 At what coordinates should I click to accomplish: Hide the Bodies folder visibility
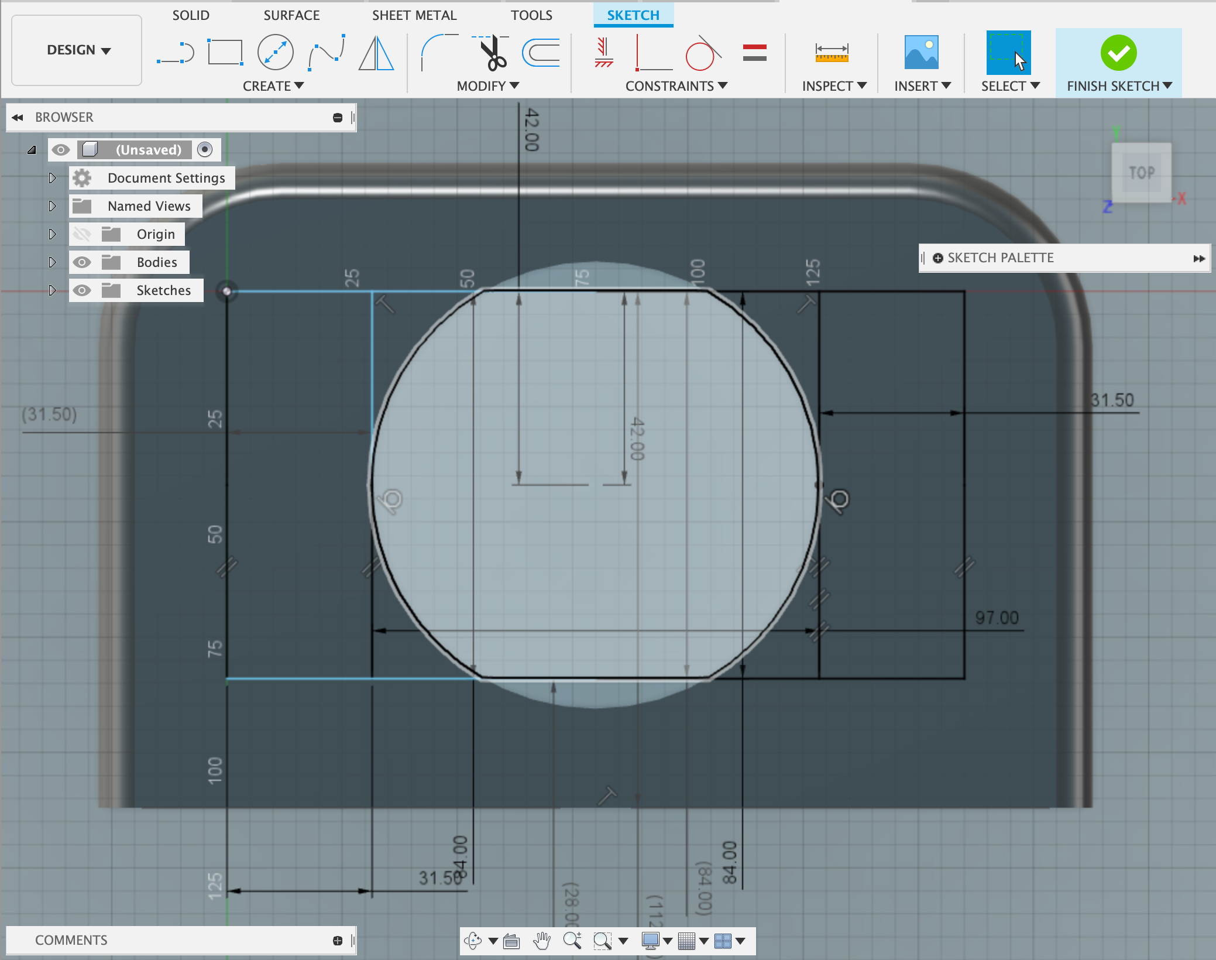(82, 262)
